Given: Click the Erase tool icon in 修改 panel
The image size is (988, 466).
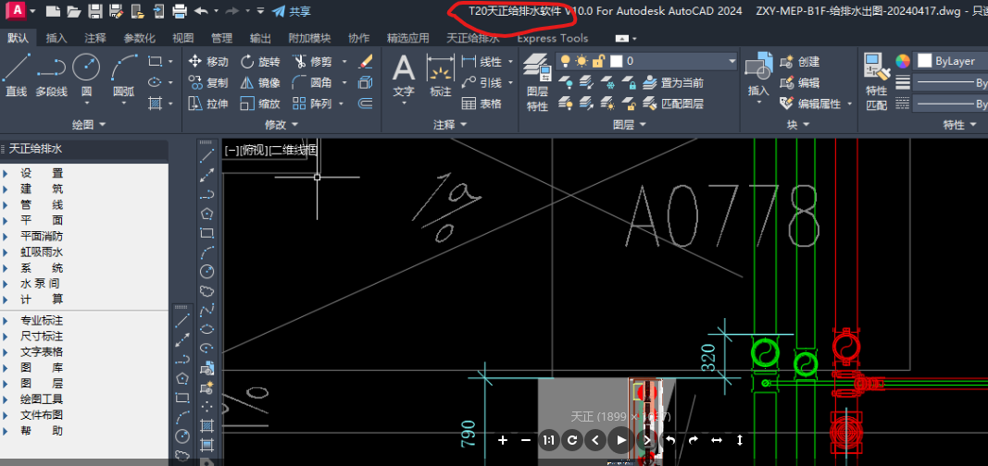Looking at the screenshot, I should [366, 62].
